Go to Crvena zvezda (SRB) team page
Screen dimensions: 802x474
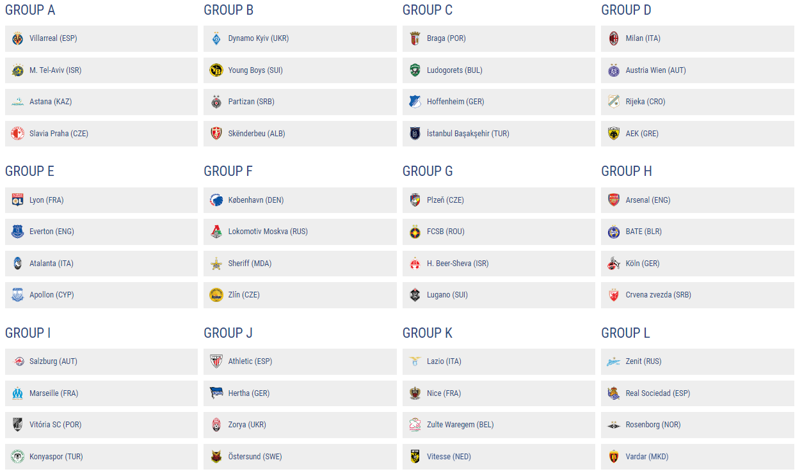point(658,295)
